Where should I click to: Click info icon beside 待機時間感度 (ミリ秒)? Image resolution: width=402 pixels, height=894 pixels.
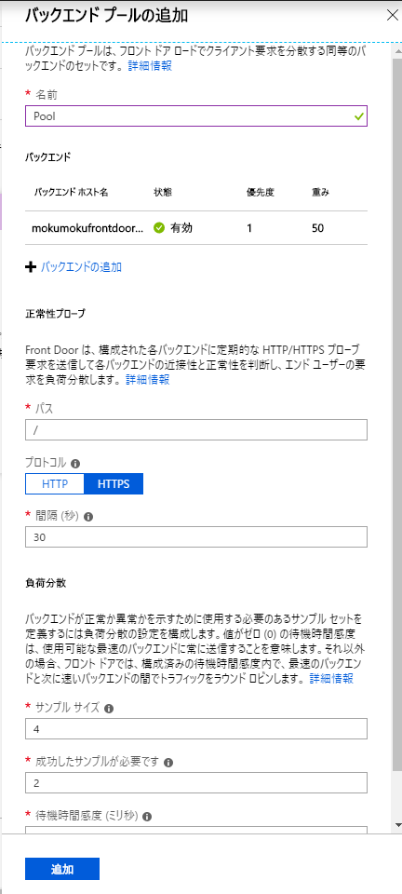click(x=147, y=817)
